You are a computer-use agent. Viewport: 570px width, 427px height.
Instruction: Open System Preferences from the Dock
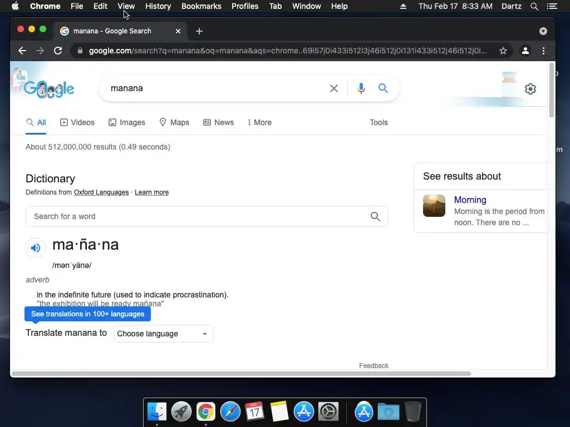(328, 412)
